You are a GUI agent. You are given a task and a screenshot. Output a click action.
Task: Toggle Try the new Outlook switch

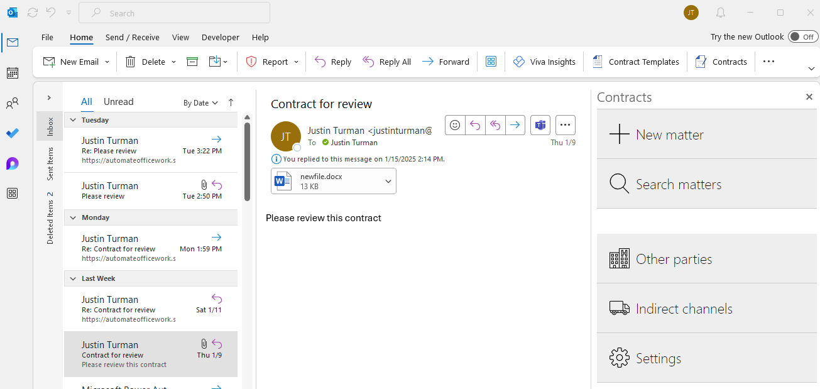tap(803, 36)
